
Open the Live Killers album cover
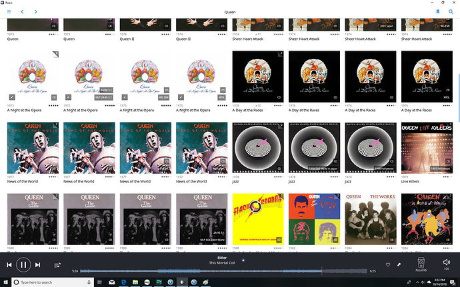tap(427, 148)
